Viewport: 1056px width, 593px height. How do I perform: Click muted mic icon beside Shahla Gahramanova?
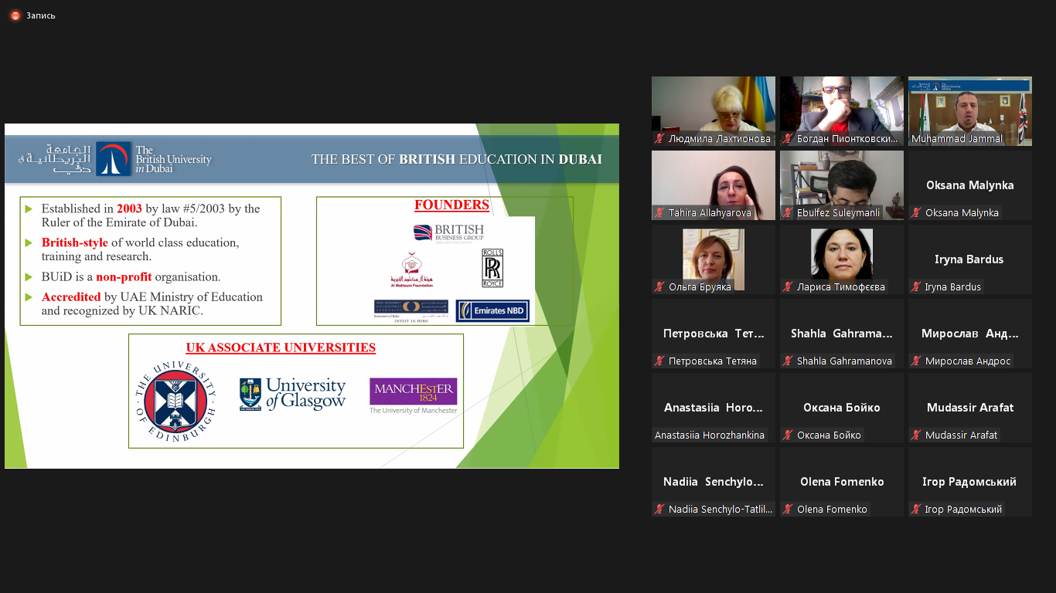point(788,361)
